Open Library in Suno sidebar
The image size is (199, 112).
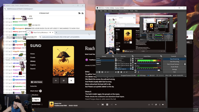tap(33, 61)
